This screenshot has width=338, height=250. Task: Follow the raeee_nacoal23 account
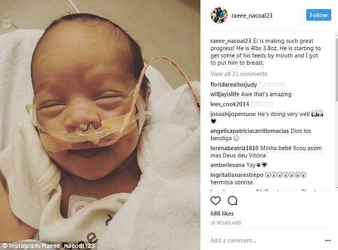click(318, 15)
